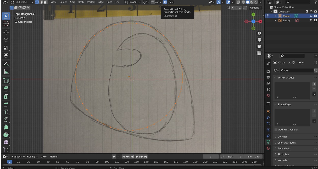Open the Vertex menu
This screenshot has height=169, width=318.
[91, 2]
